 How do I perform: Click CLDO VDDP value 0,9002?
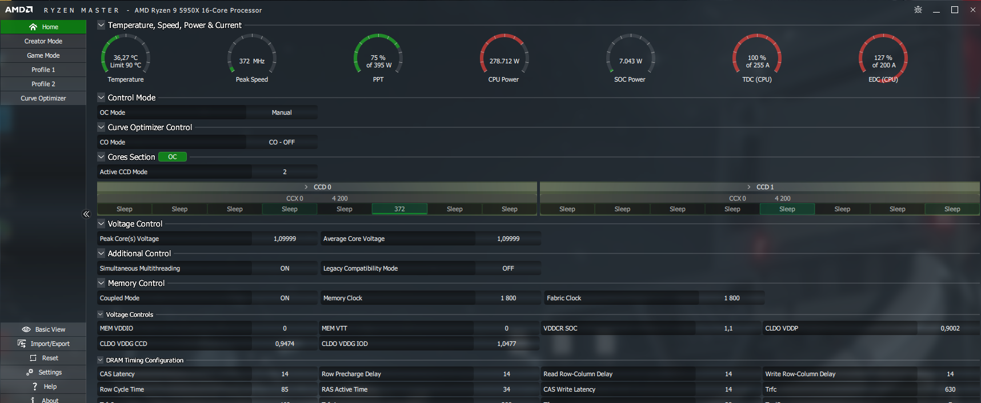point(950,328)
